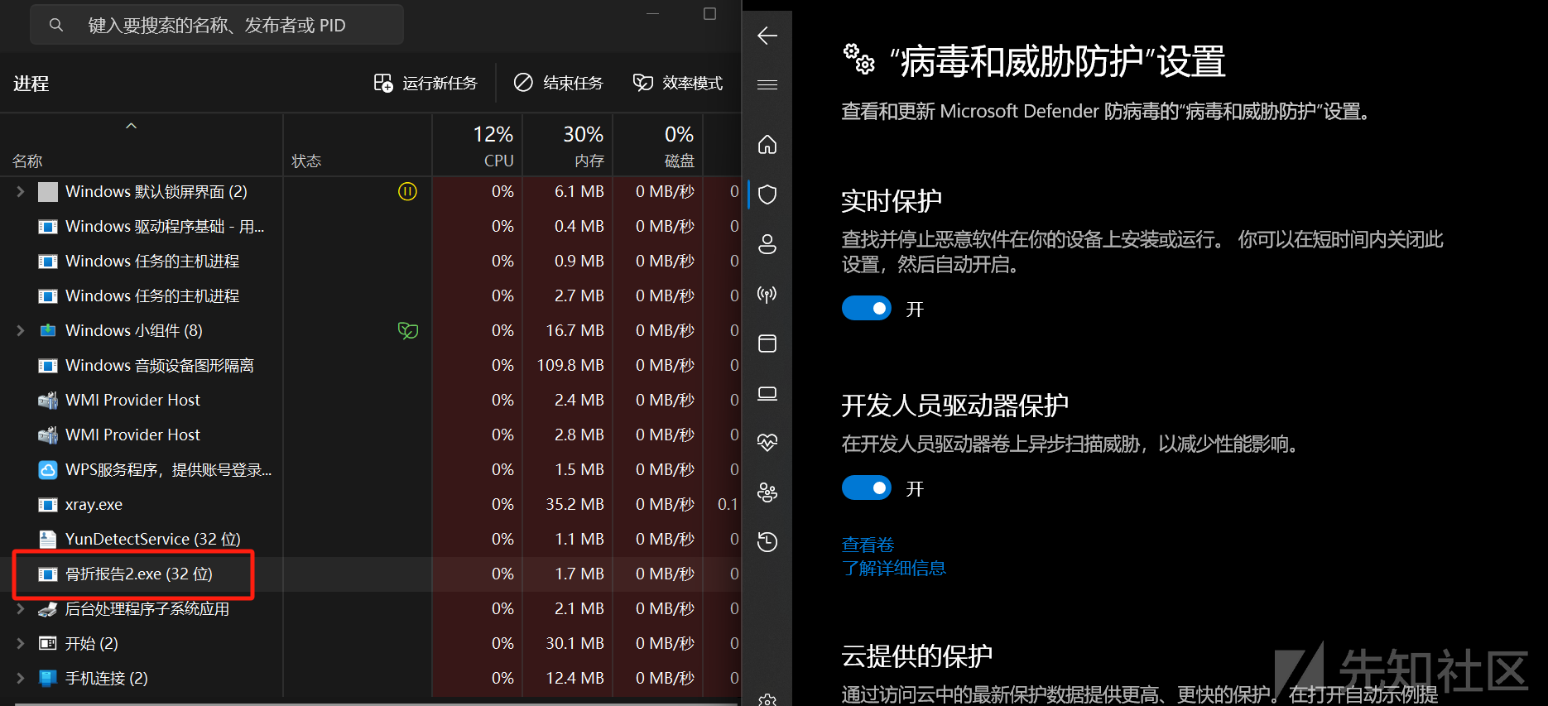Click 后台处理程序 printer icon
1548x706 pixels.
click(48, 608)
